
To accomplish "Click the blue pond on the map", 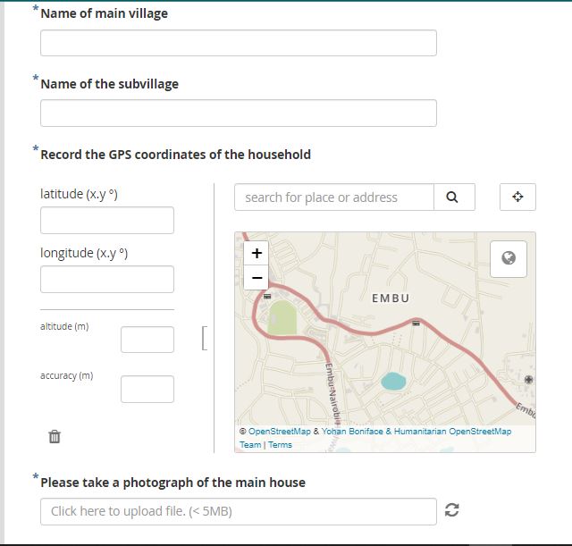I will click(393, 382).
